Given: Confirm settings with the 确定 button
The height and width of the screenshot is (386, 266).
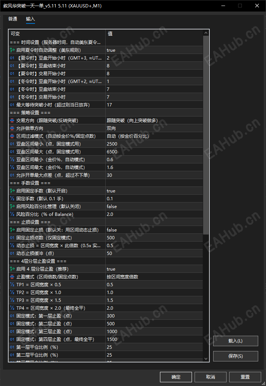Looking at the screenshot, I should pyautogui.click(x=176, y=377).
